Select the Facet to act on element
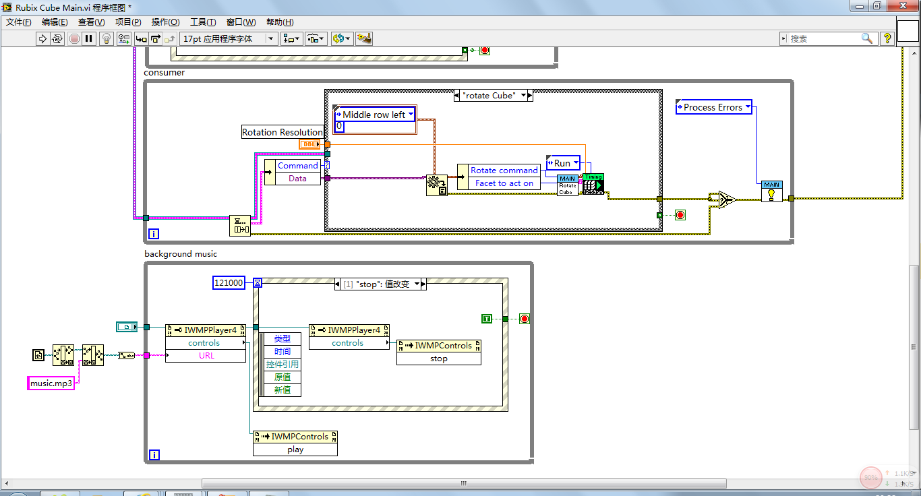921x496 pixels. pyautogui.click(x=504, y=183)
